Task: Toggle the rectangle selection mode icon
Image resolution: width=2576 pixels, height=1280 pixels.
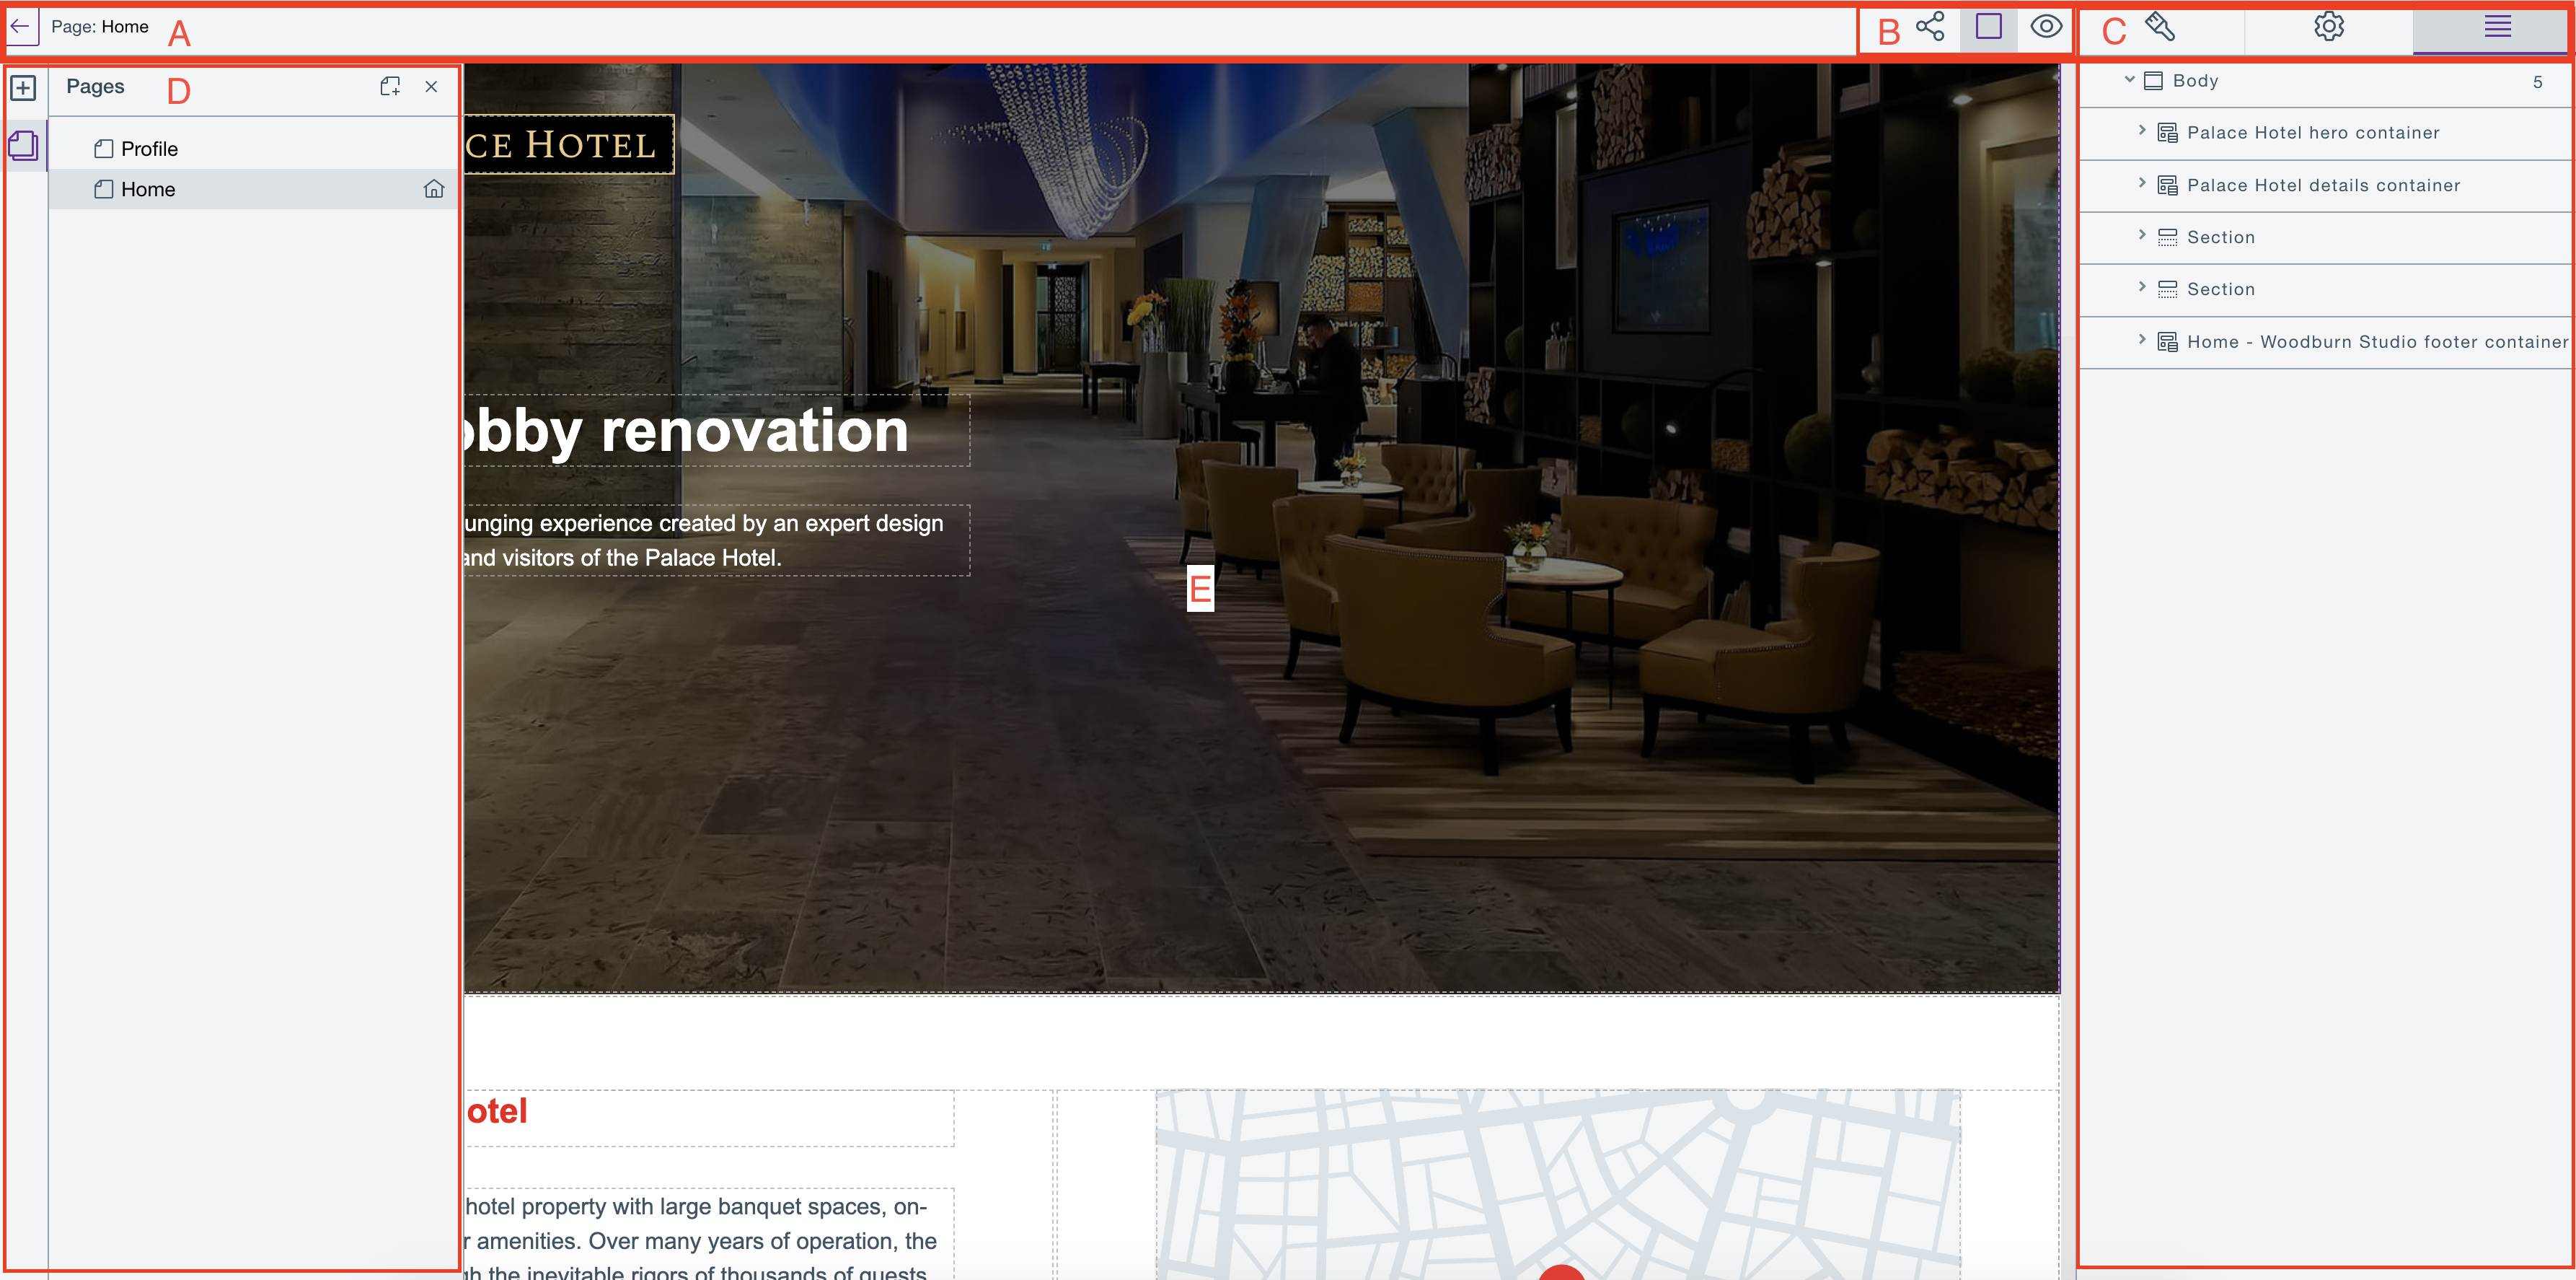Action: pyautogui.click(x=1989, y=28)
